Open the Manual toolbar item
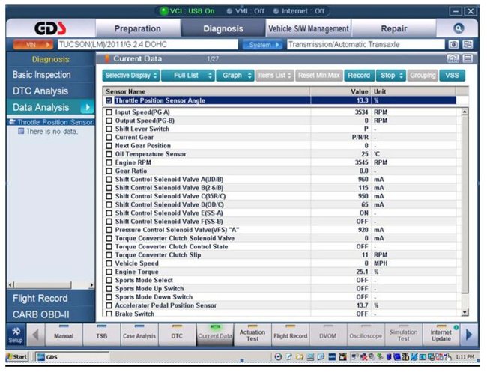Image resolution: width=487 pixels, height=372 pixels. [x=64, y=335]
